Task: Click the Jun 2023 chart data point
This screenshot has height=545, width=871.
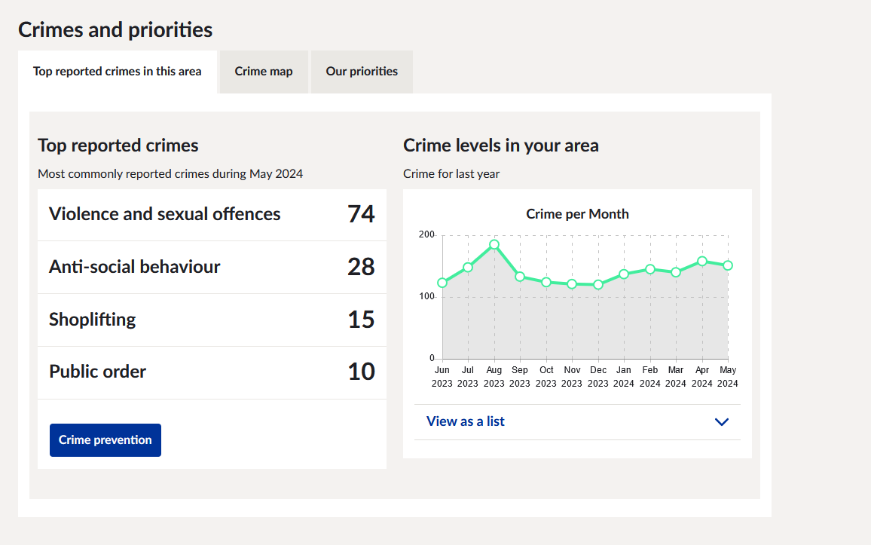Action: (442, 283)
